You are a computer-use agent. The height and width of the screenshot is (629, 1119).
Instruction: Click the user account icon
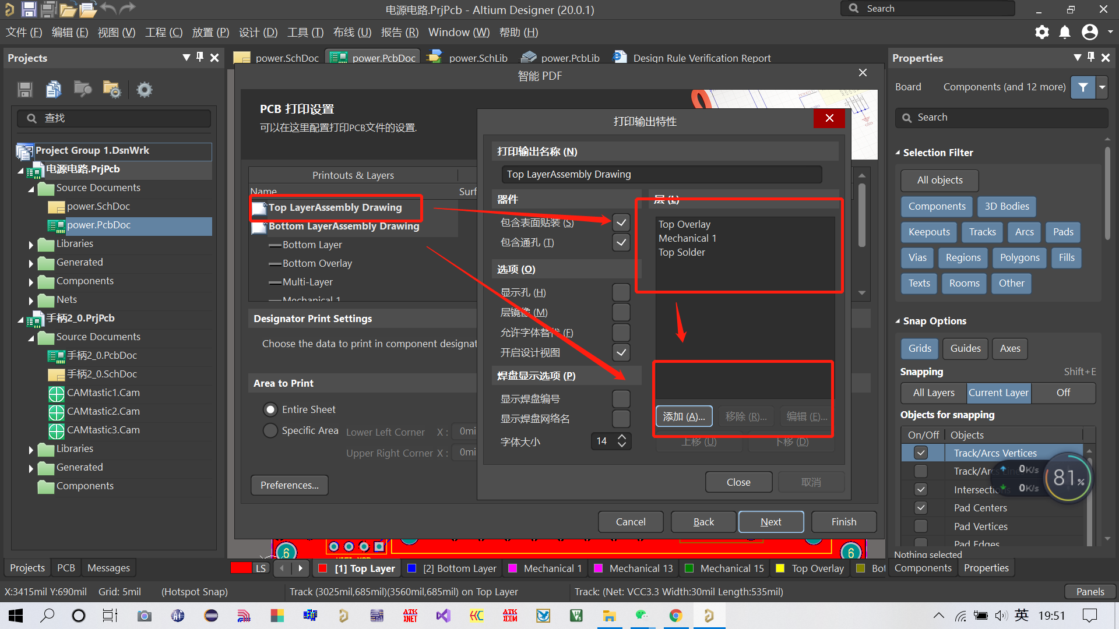coord(1090,32)
